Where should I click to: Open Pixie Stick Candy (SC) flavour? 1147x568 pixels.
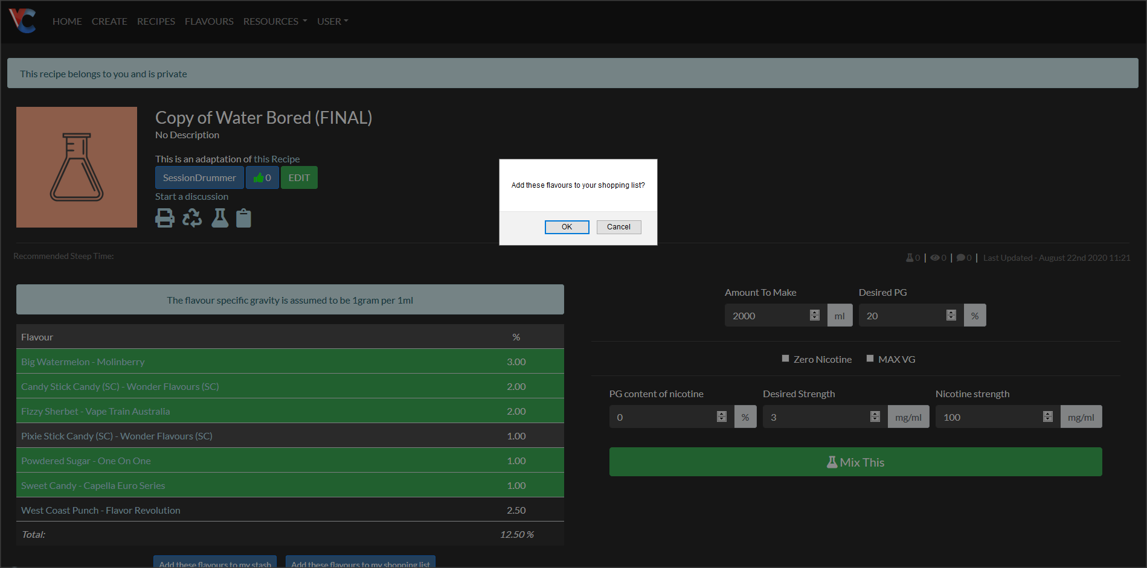(117, 436)
